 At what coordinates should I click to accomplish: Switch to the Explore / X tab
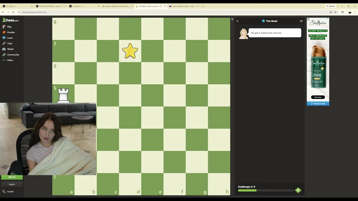click(84, 6)
